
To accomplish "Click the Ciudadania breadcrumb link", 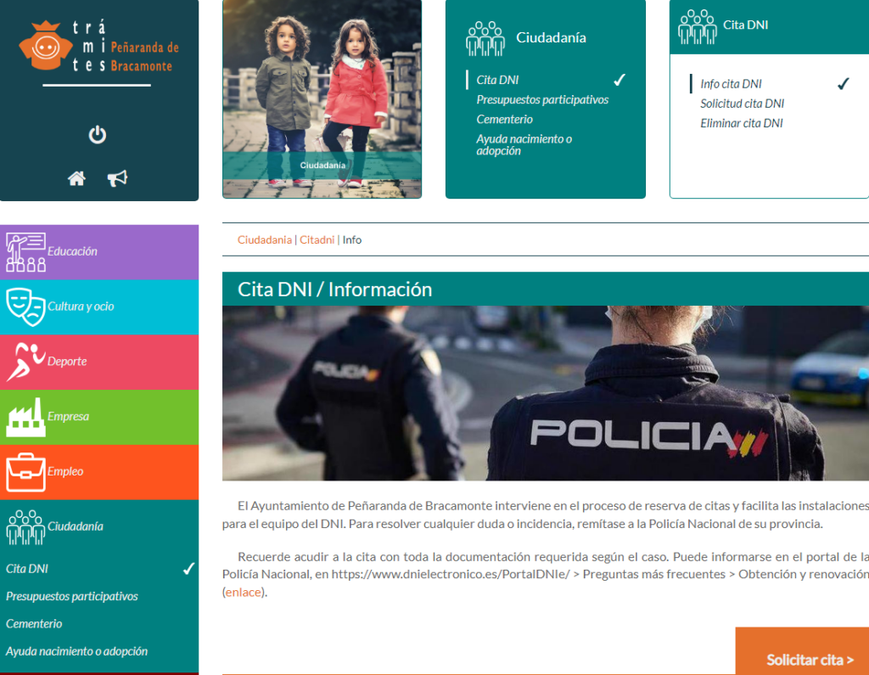I will pyautogui.click(x=265, y=239).
